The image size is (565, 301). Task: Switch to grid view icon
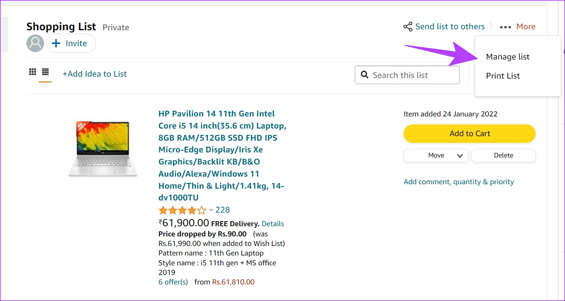click(32, 72)
